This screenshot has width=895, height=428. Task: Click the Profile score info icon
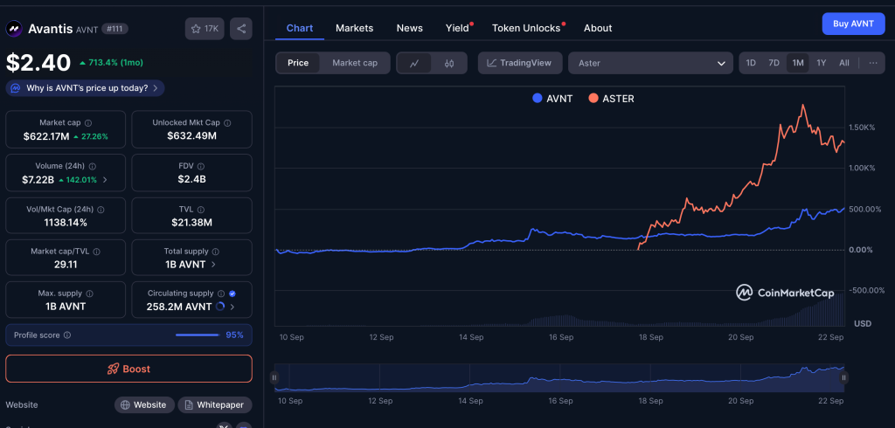click(x=67, y=335)
